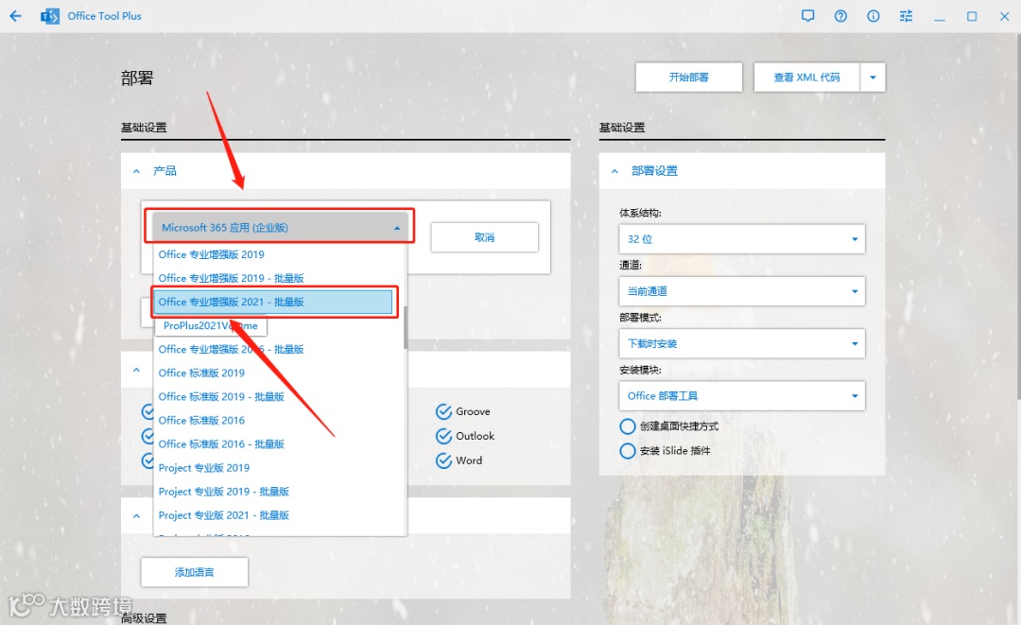Click the Office Tool Plus logo icon
1021x625 pixels.
click(x=49, y=16)
